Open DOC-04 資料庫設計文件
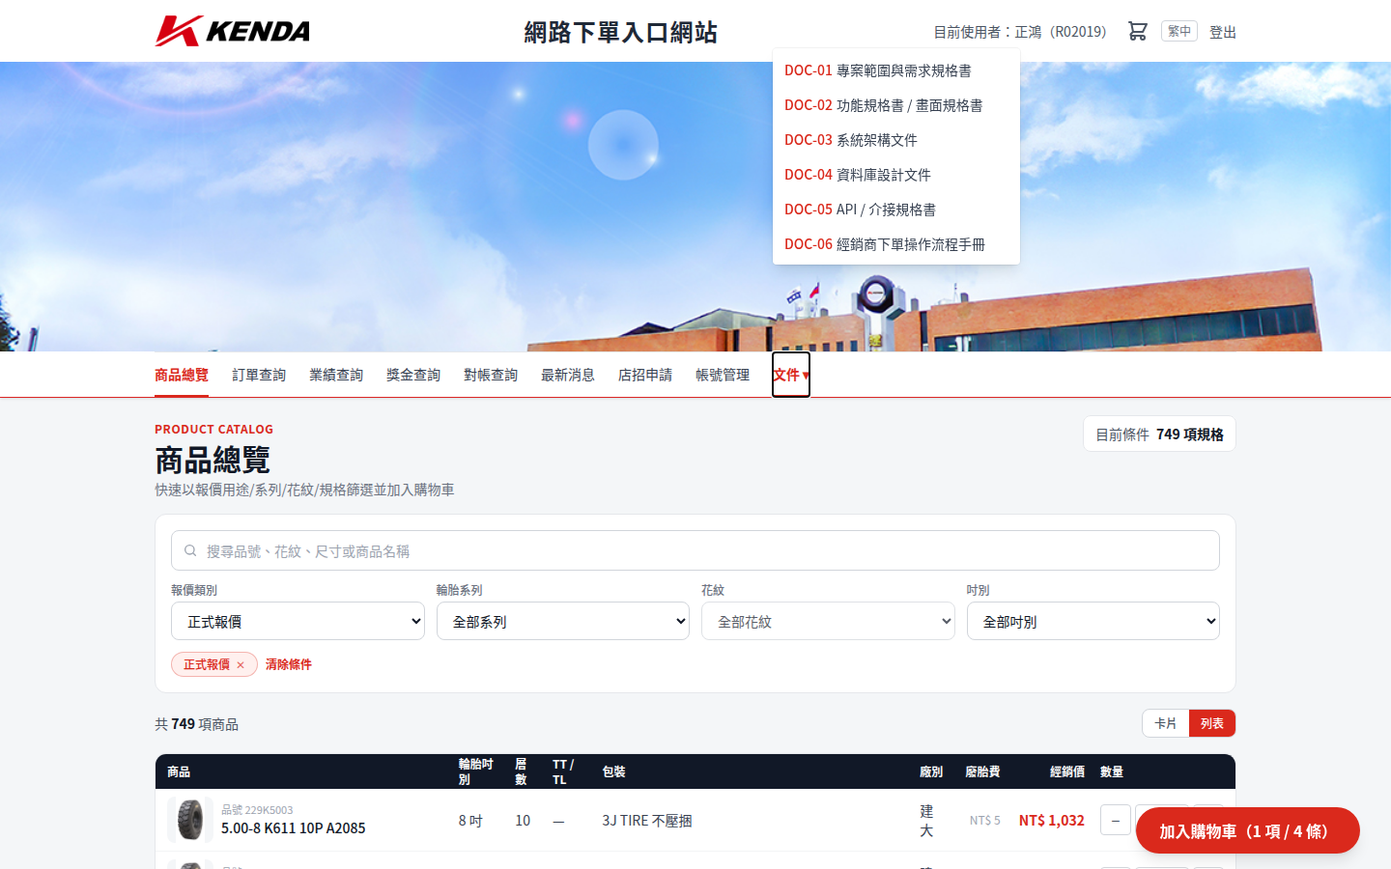This screenshot has height=869, width=1391. click(x=896, y=175)
